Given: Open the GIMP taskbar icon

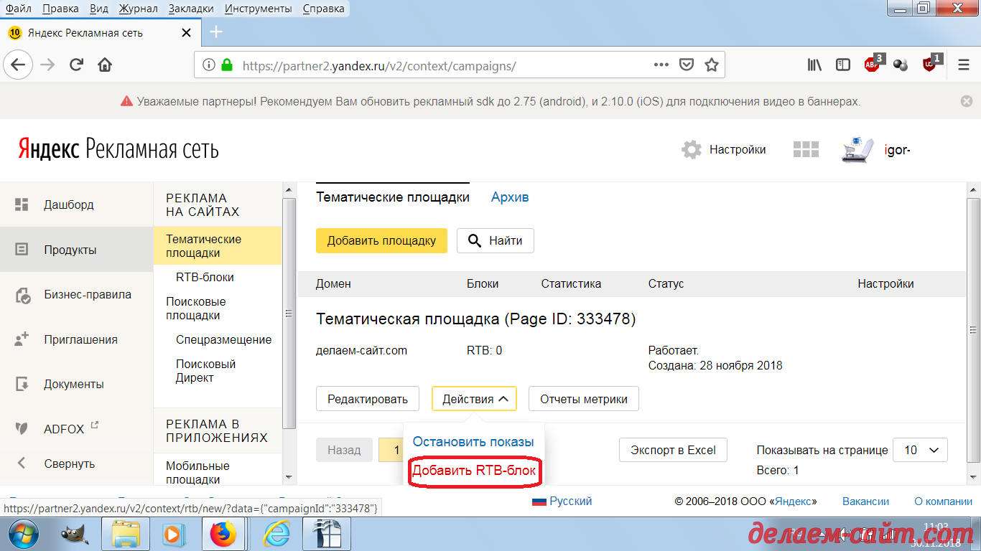Looking at the screenshot, I should [x=74, y=534].
